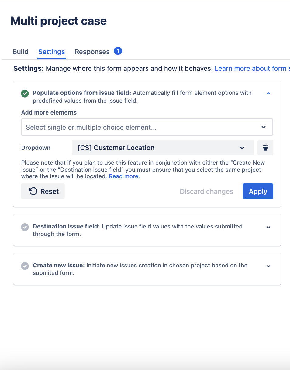Expand the Create new issue section
The image size is (290, 370).
tap(268, 266)
